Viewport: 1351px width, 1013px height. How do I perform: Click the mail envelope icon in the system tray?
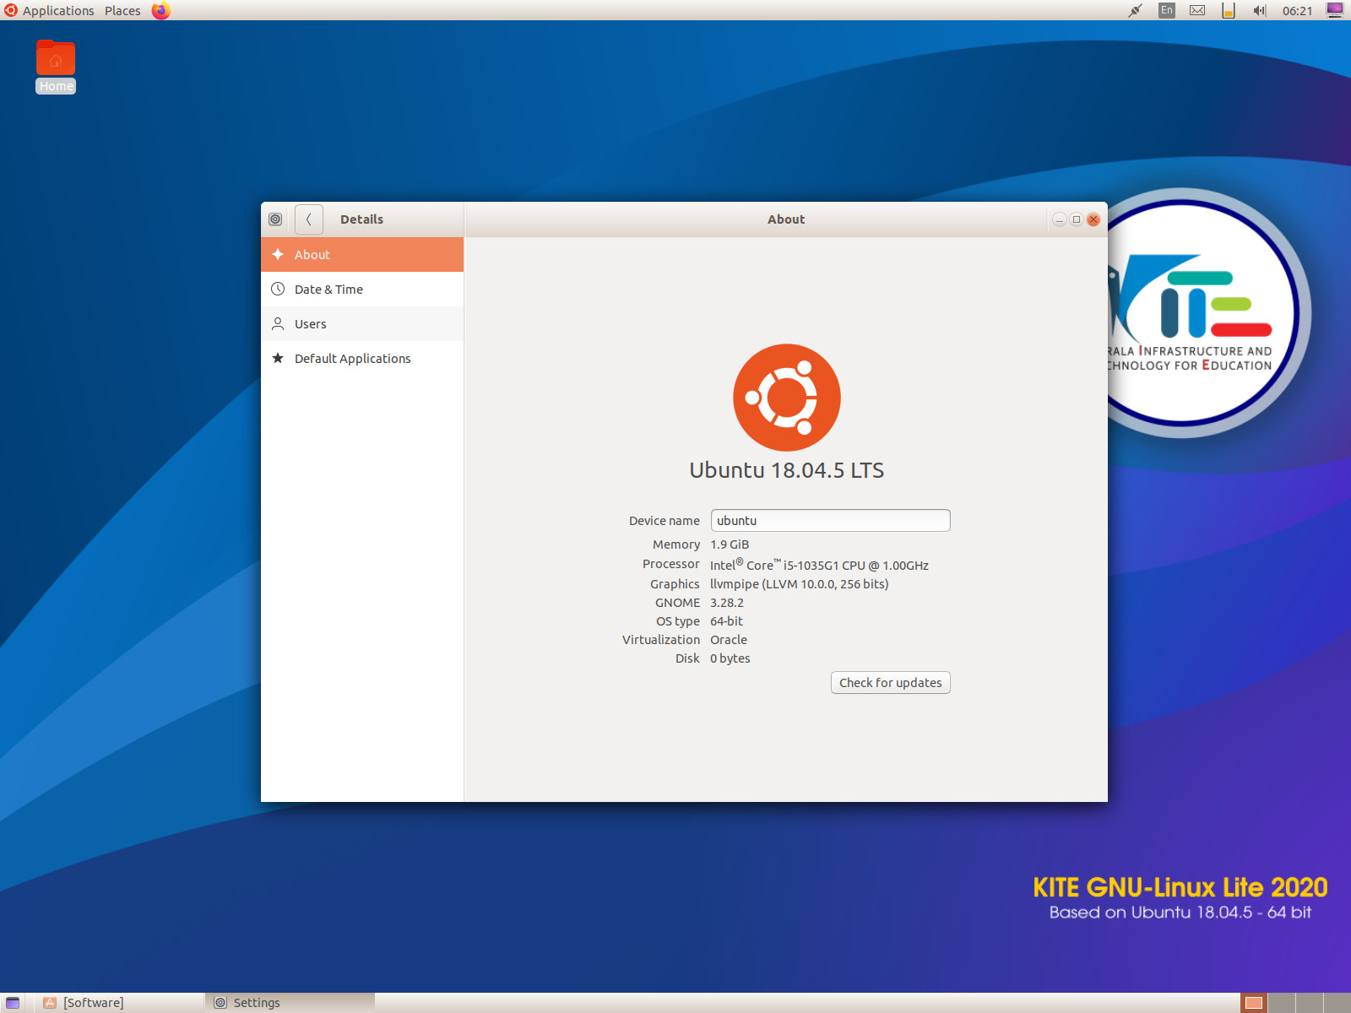(1196, 11)
